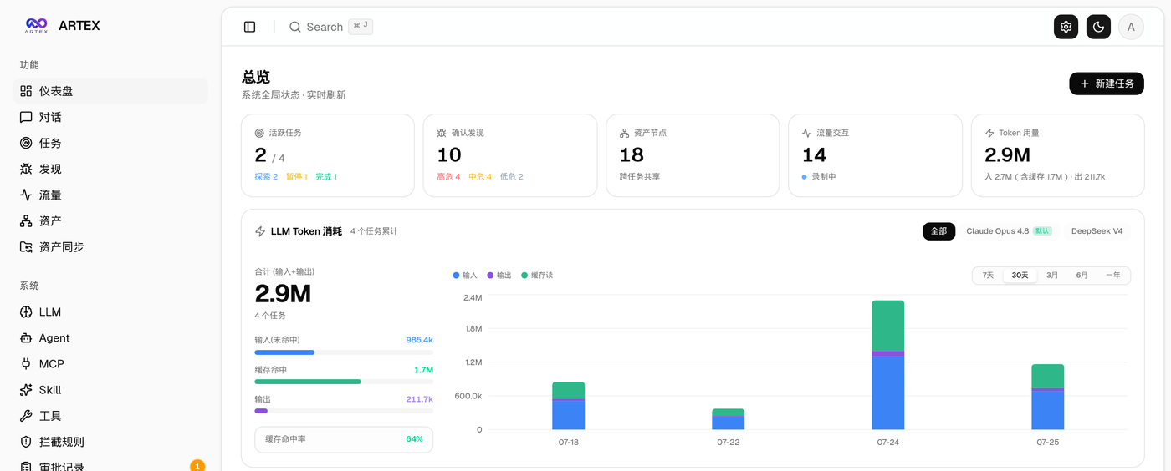Toggle dark mode with the moon icon
Screen dimensions: 1171x471
pyautogui.click(x=1098, y=27)
